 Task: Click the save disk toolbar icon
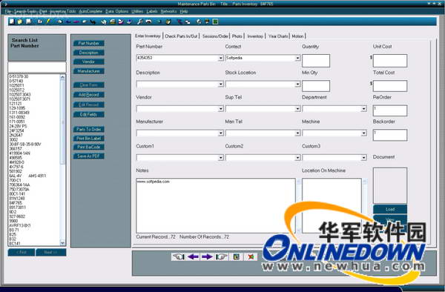click(x=29, y=21)
